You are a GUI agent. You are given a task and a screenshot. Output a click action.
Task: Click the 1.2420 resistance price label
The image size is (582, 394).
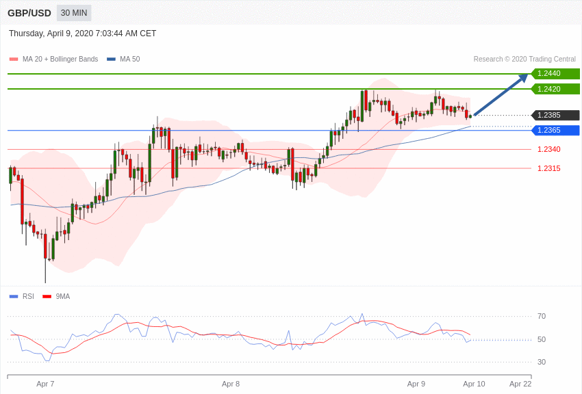pos(555,89)
